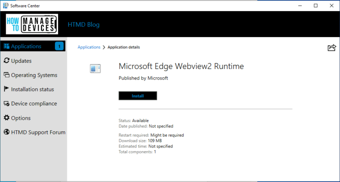
Task: Go back via the Applications breadcrumb link
Action: pyautogui.click(x=89, y=47)
